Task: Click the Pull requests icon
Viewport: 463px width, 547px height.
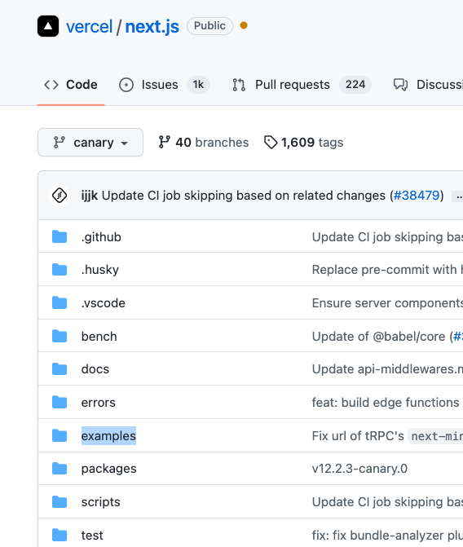Action: 239,85
